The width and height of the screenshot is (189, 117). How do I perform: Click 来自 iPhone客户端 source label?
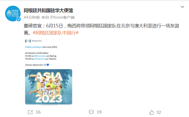click(x=58, y=17)
